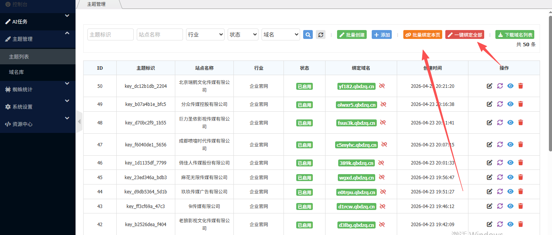Click the trash icon for theme ID 42

(x=520, y=225)
